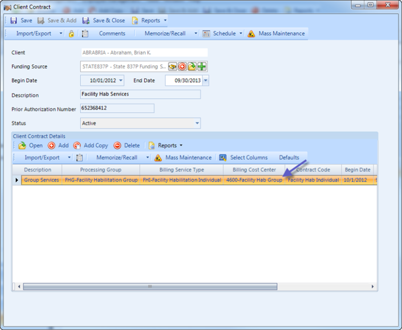402x330 pixels.
Task: Click the clipboard icon beside Comments
Action: point(85,34)
